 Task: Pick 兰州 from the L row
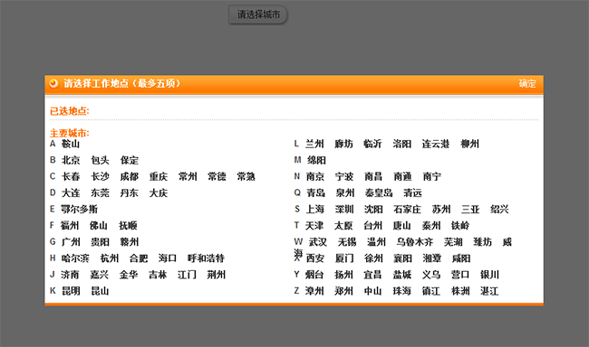[314, 144]
